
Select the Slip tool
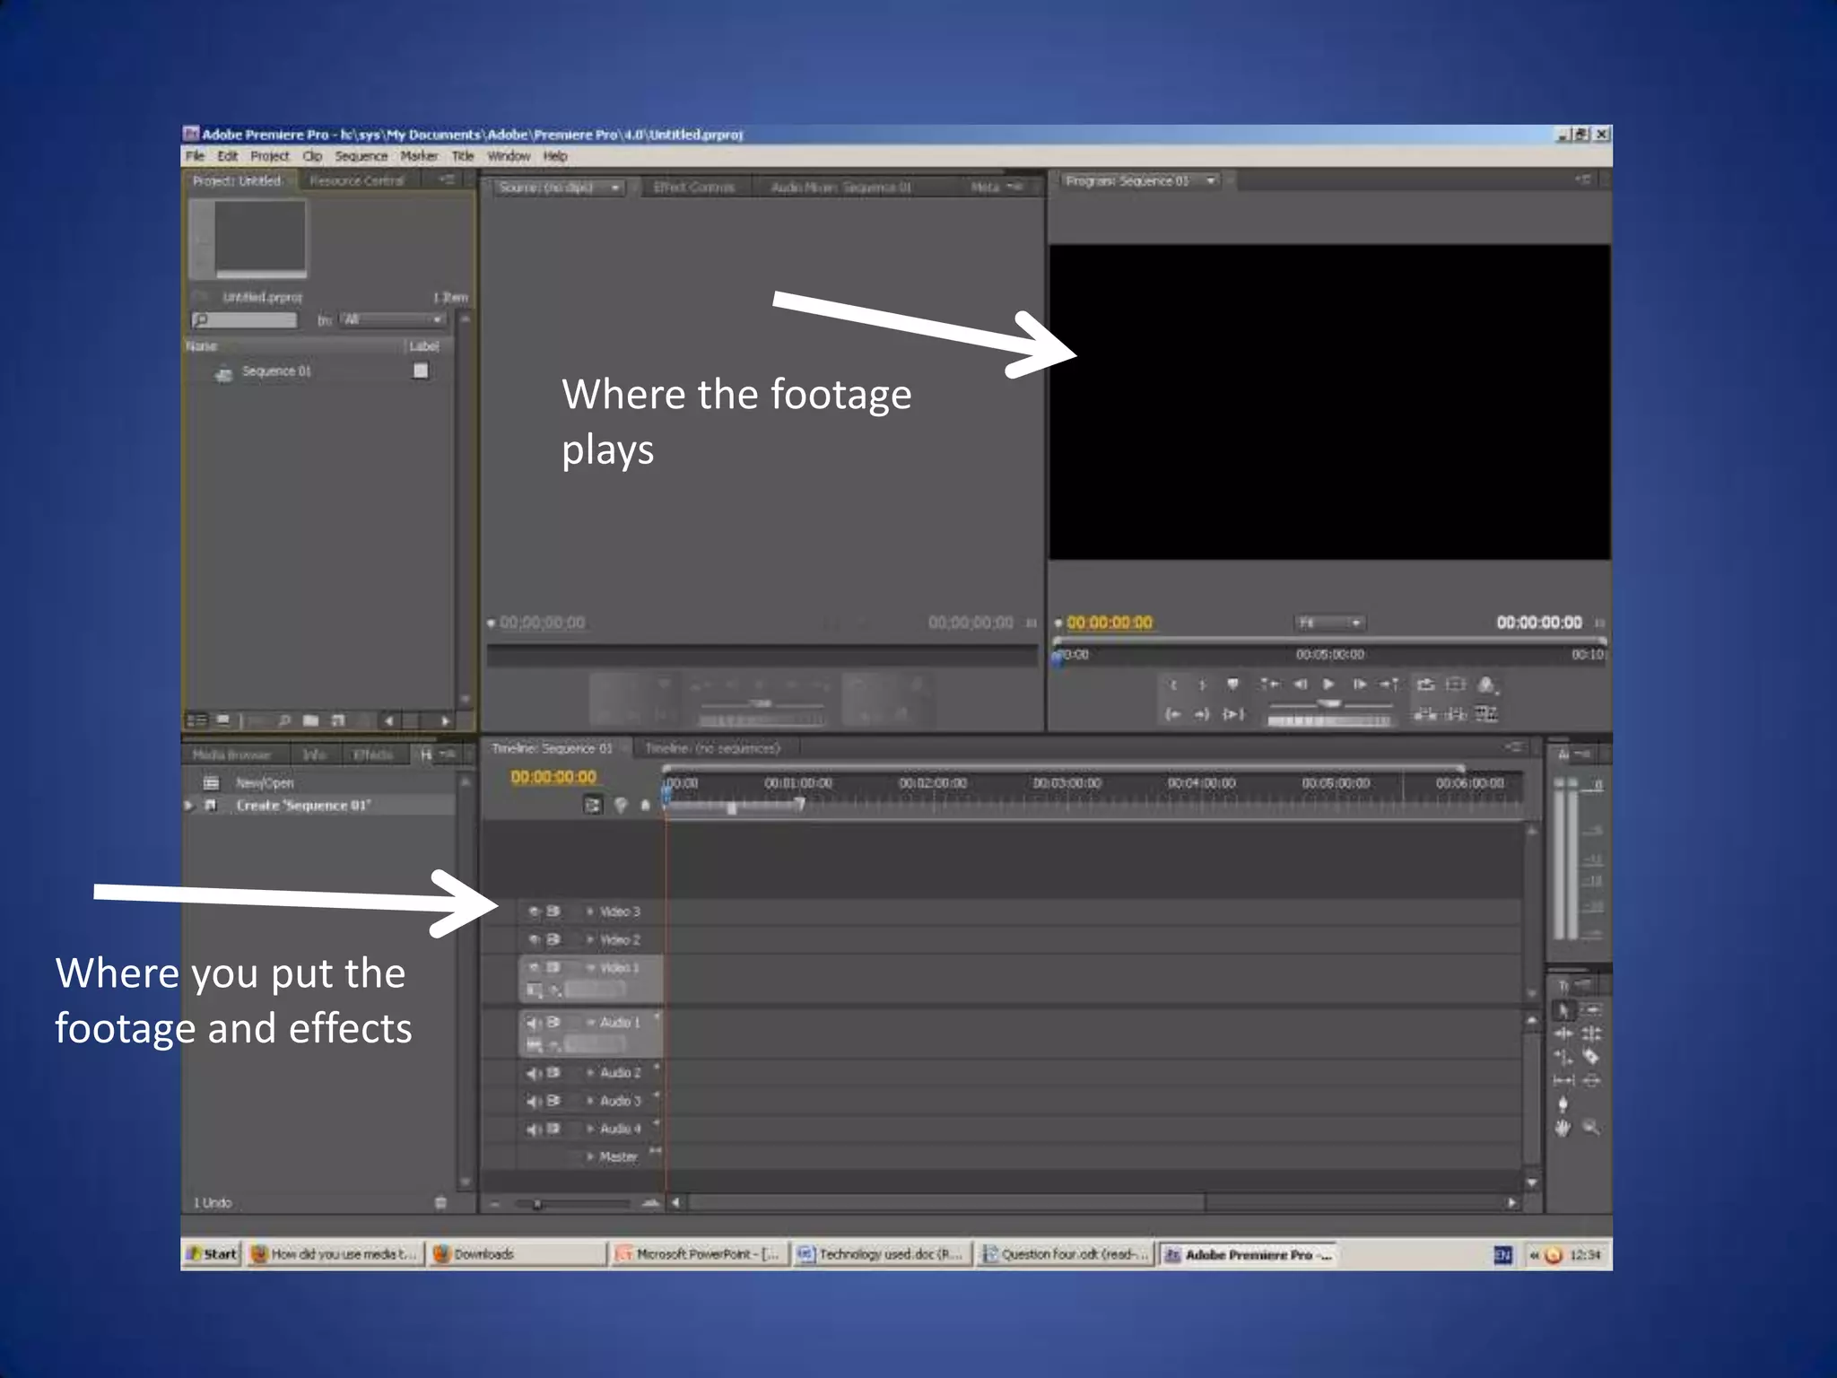pyautogui.click(x=1563, y=1080)
